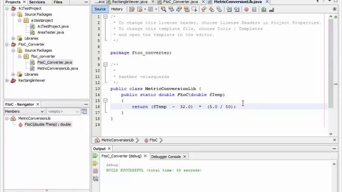Stop macro recording square icon
The height and width of the screenshot is (192, 342).
pyautogui.click(x=254, y=10)
